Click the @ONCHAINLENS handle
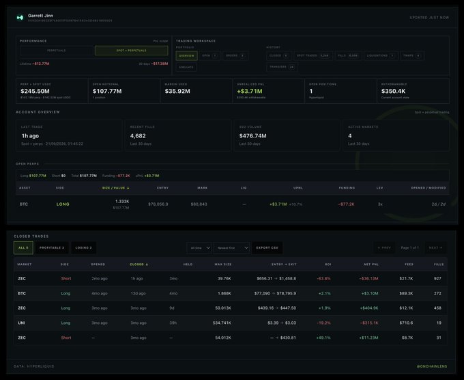464x380 pixels. (432, 366)
